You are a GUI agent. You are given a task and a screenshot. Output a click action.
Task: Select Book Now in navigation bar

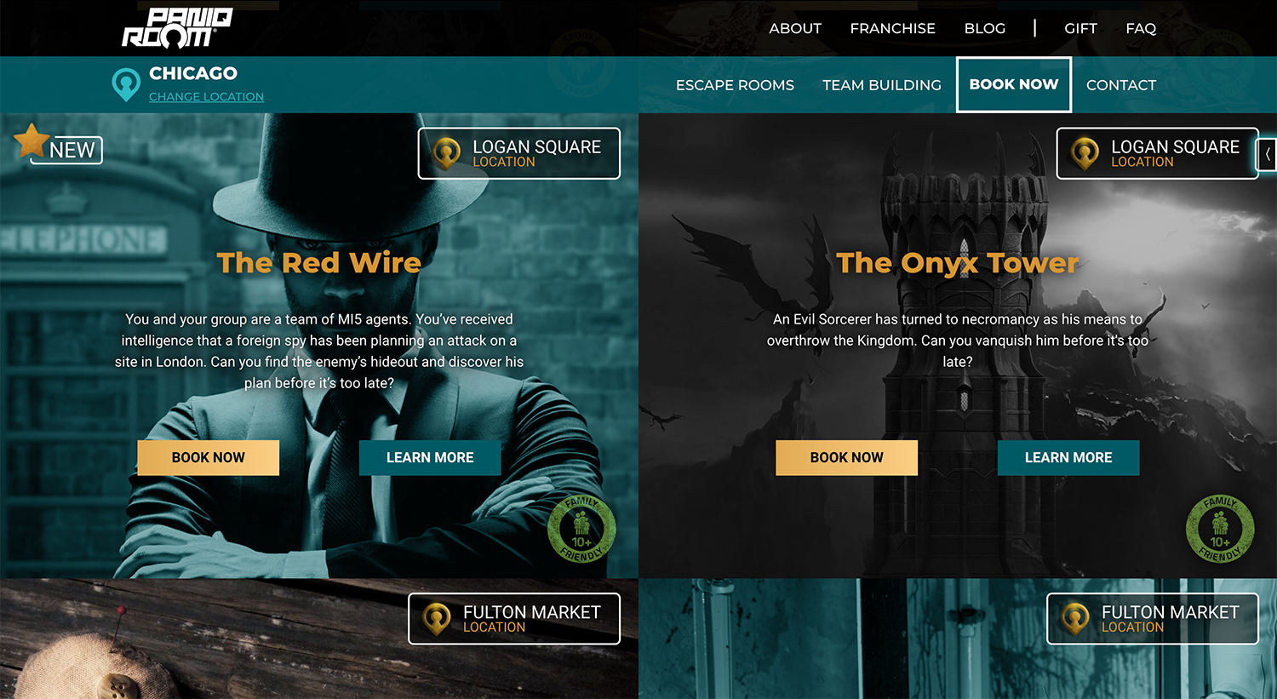click(1014, 84)
